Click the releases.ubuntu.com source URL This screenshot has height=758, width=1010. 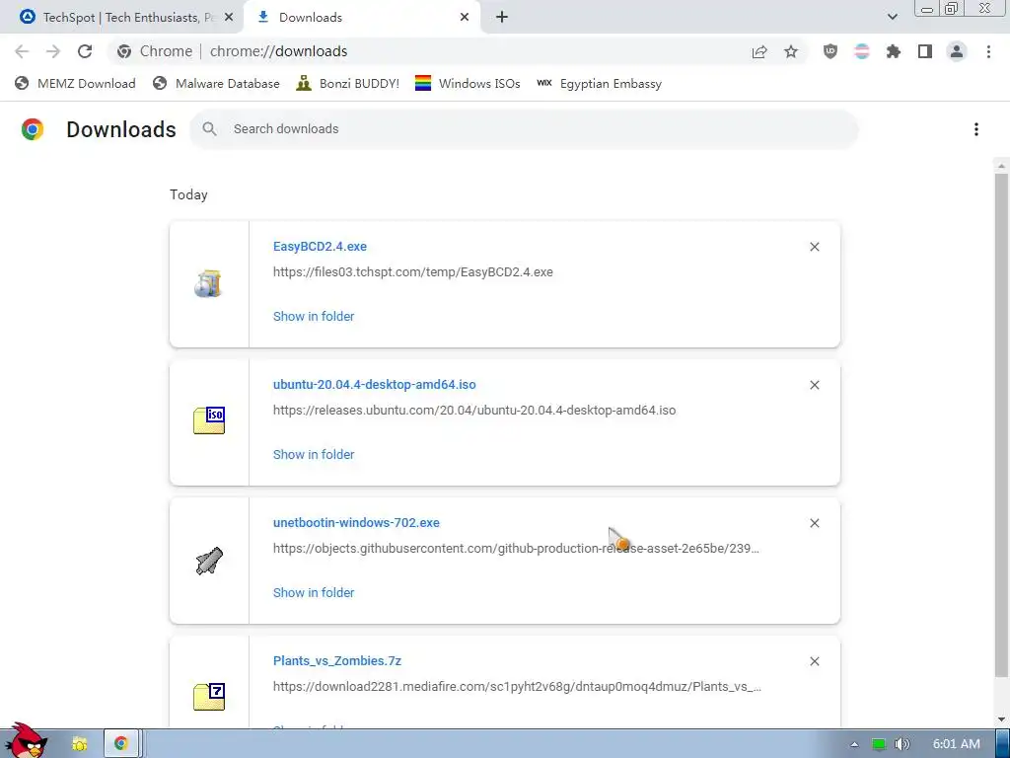point(474,410)
